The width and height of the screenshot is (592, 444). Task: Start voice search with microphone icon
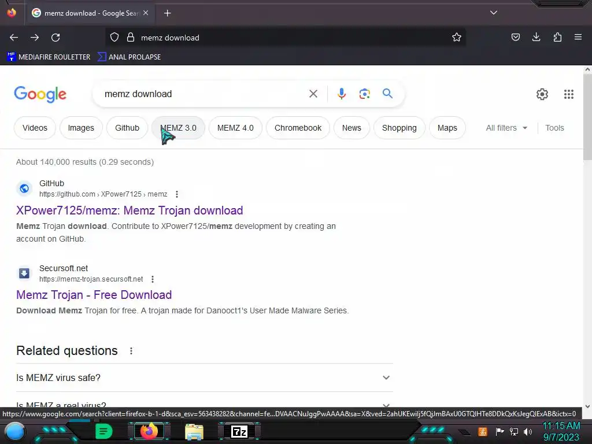click(341, 94)
